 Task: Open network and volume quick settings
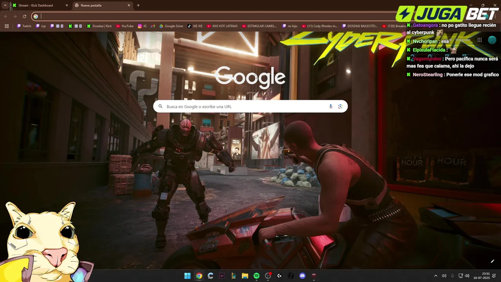point(464,276)
